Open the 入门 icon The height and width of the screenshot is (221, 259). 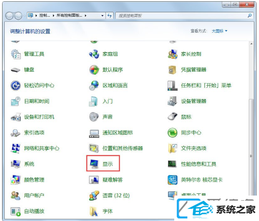pos(94,101)
